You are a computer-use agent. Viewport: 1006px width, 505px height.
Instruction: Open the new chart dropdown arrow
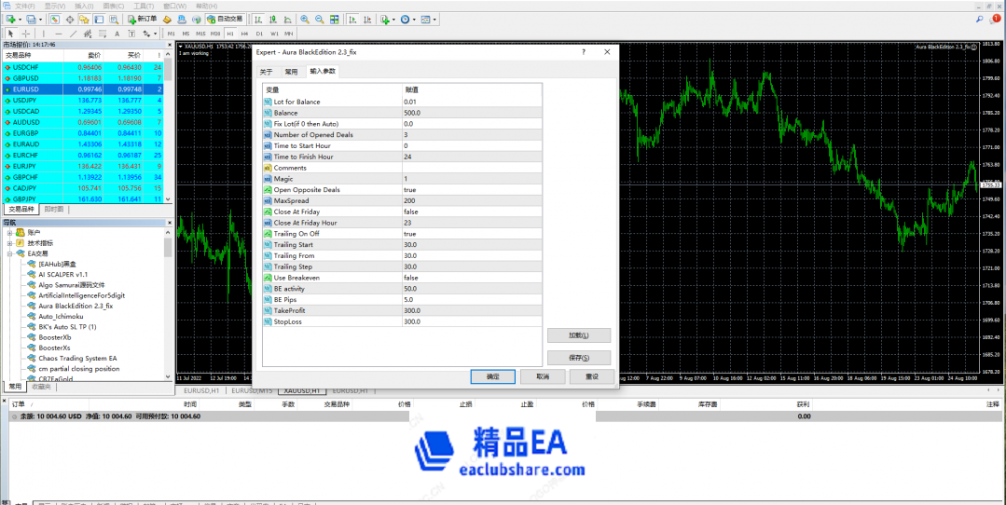click(20, 20)
